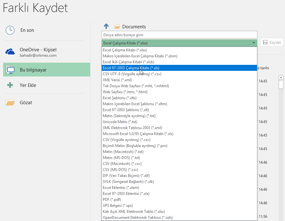Viewport: 285px width, 221px height.
Task: Open Yer Ekle to add a place
Action: point(47,85)
